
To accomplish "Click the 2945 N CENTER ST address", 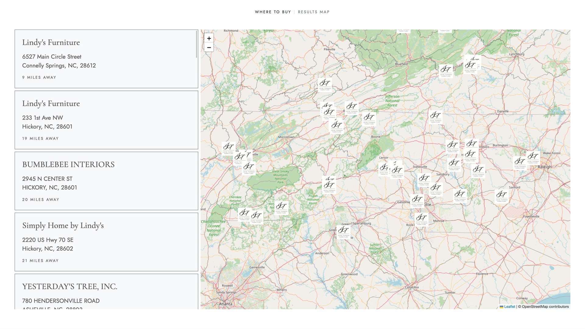I will (x=47, y=179).
